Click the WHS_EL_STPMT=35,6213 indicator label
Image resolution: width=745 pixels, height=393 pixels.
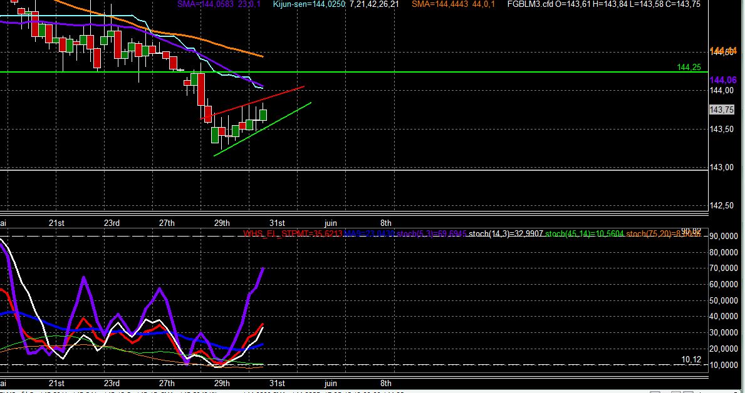pos(292,233)
